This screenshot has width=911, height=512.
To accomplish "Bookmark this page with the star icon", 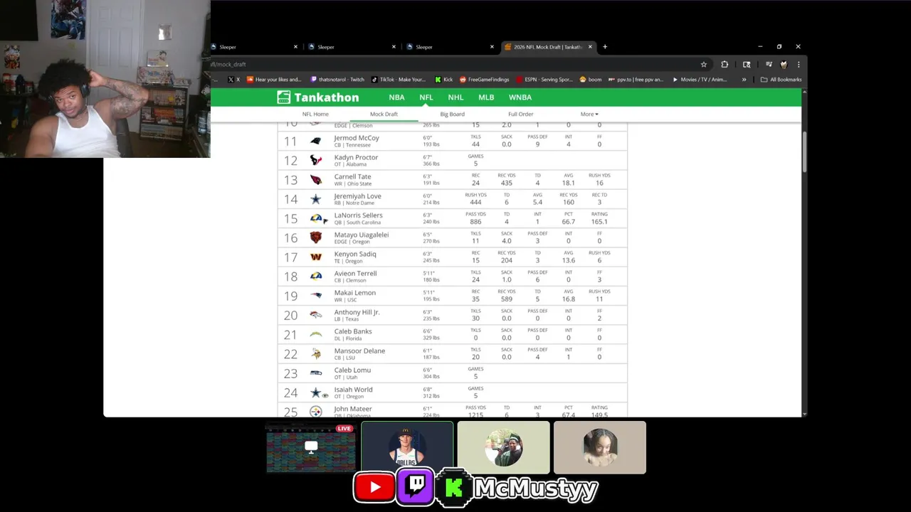I will (704, 64).
